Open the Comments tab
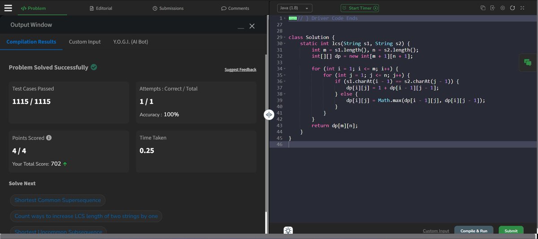Screen dimensions: 538x239 pos(235,8)
